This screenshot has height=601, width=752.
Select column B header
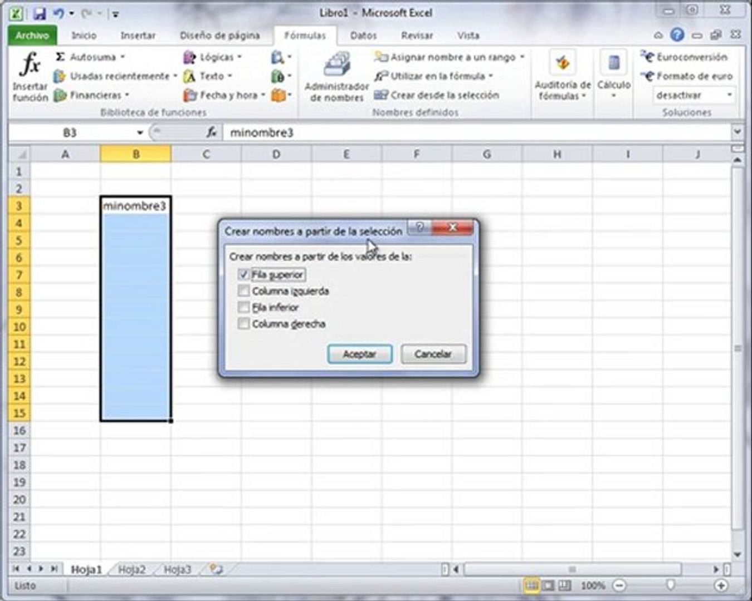pos(136,154)
